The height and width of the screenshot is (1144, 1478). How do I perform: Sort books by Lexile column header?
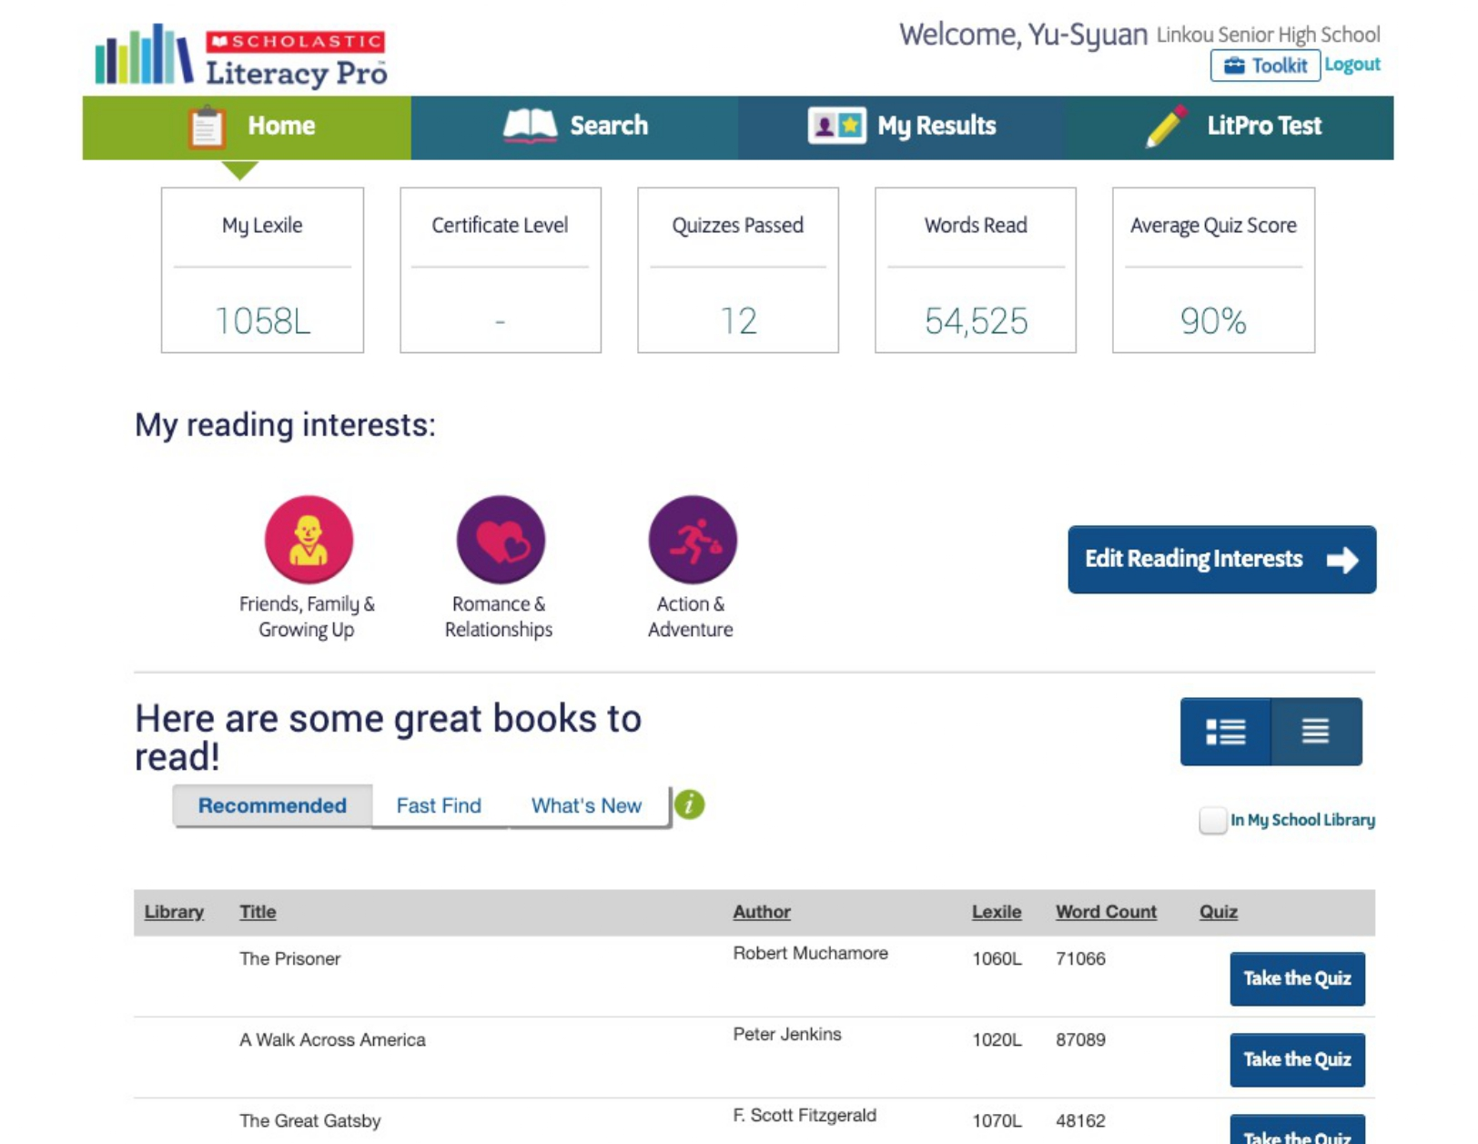[997, 912]
